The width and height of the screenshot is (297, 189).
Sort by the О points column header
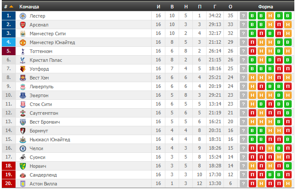(231, 7)
